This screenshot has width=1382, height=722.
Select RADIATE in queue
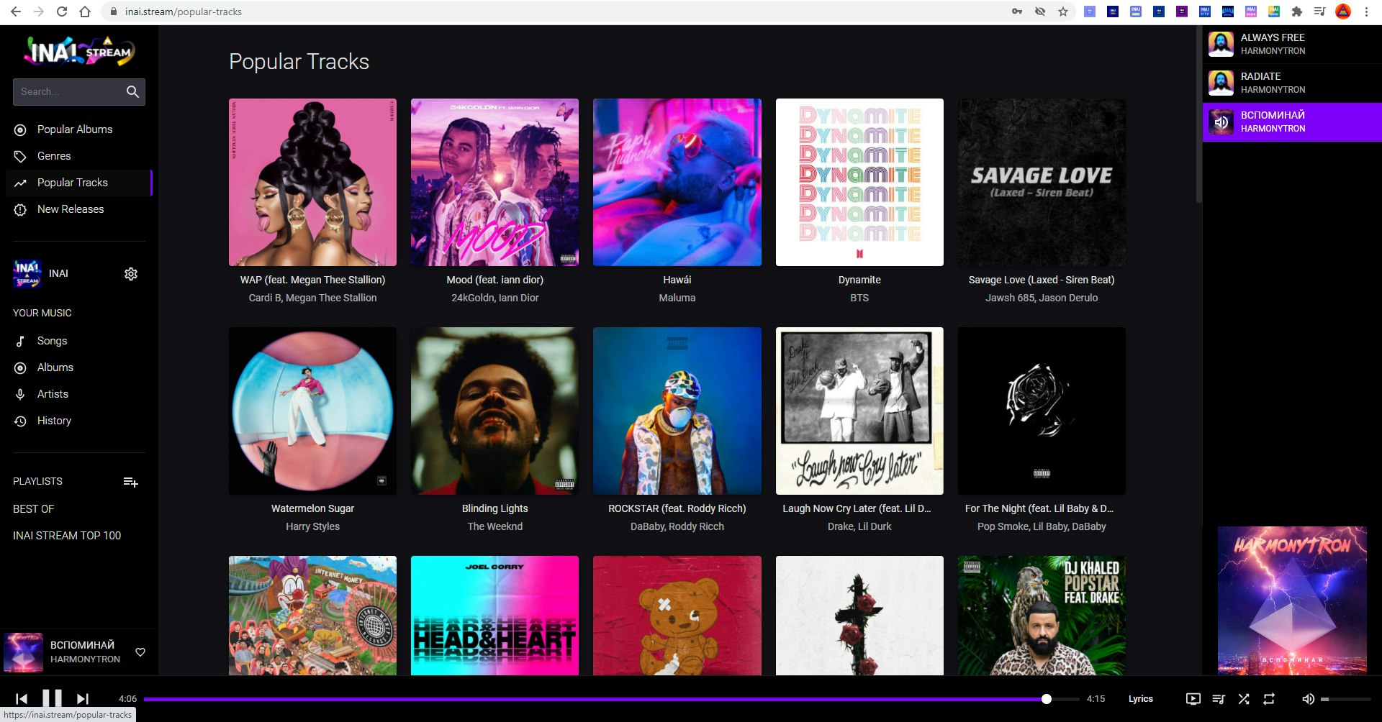(x=1292, y=83)
